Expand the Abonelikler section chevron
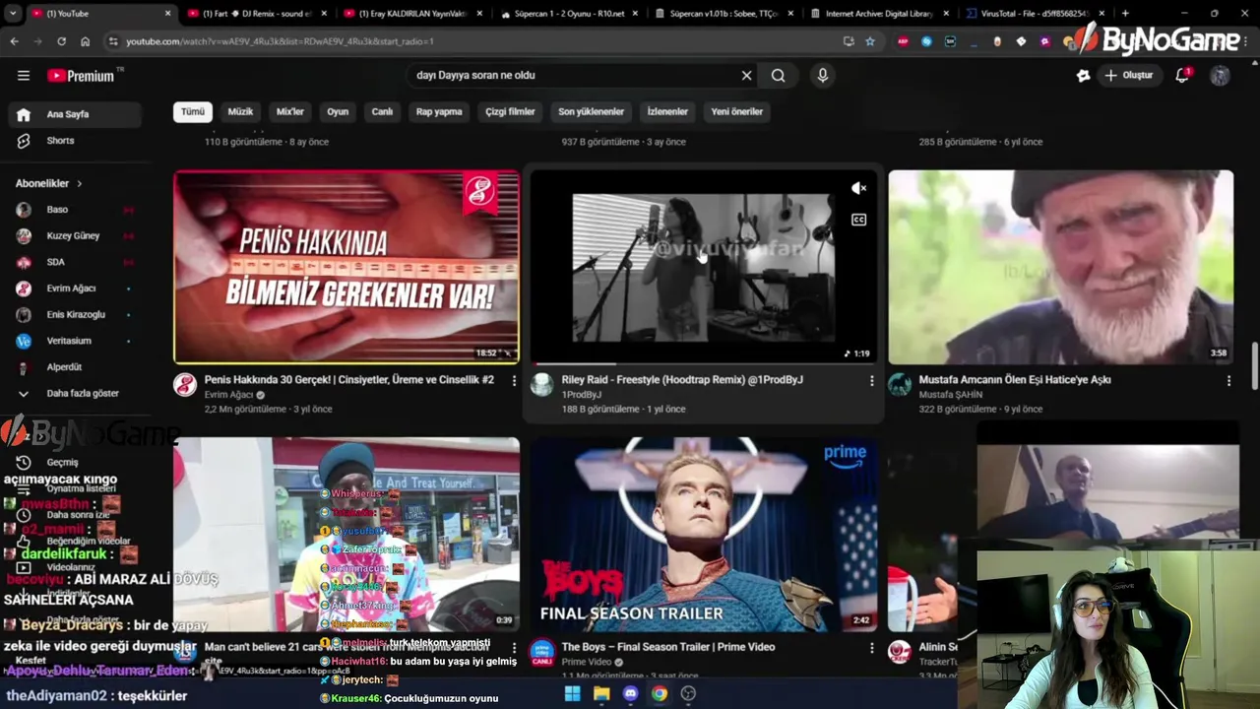The height and width of the screenshot is (709, 1260). coord(79,183)
